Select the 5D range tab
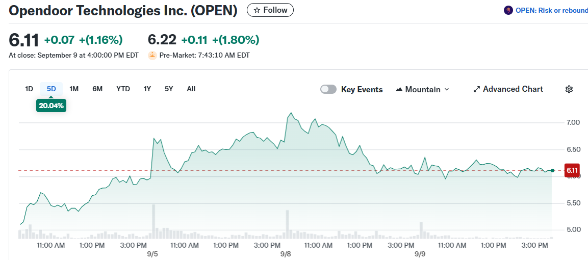This screenshot has width=588, height=260. coord(52,89)
